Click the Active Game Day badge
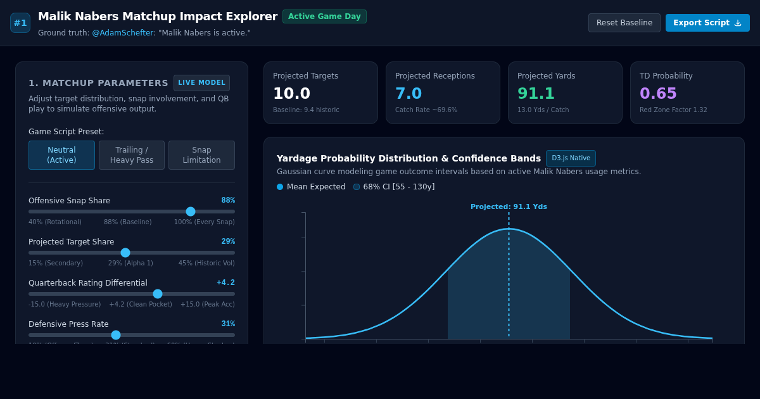Screen dimensions: 760x399 pos(324,16)
